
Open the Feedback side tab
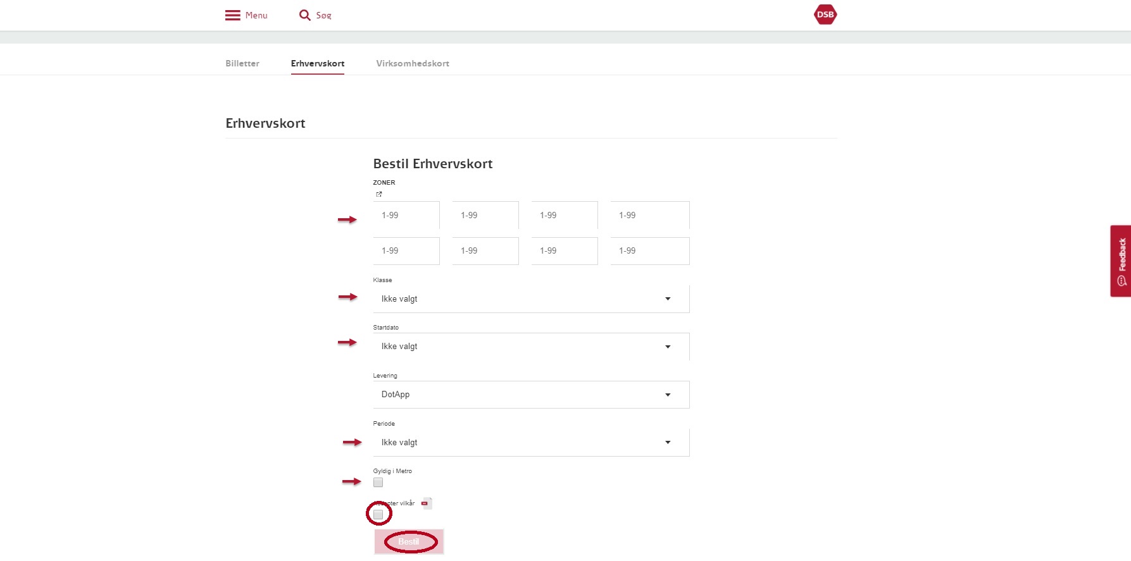pos(1121,261)
